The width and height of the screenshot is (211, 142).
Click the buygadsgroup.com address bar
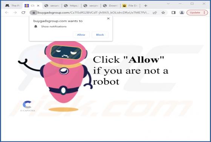(93, 13)
